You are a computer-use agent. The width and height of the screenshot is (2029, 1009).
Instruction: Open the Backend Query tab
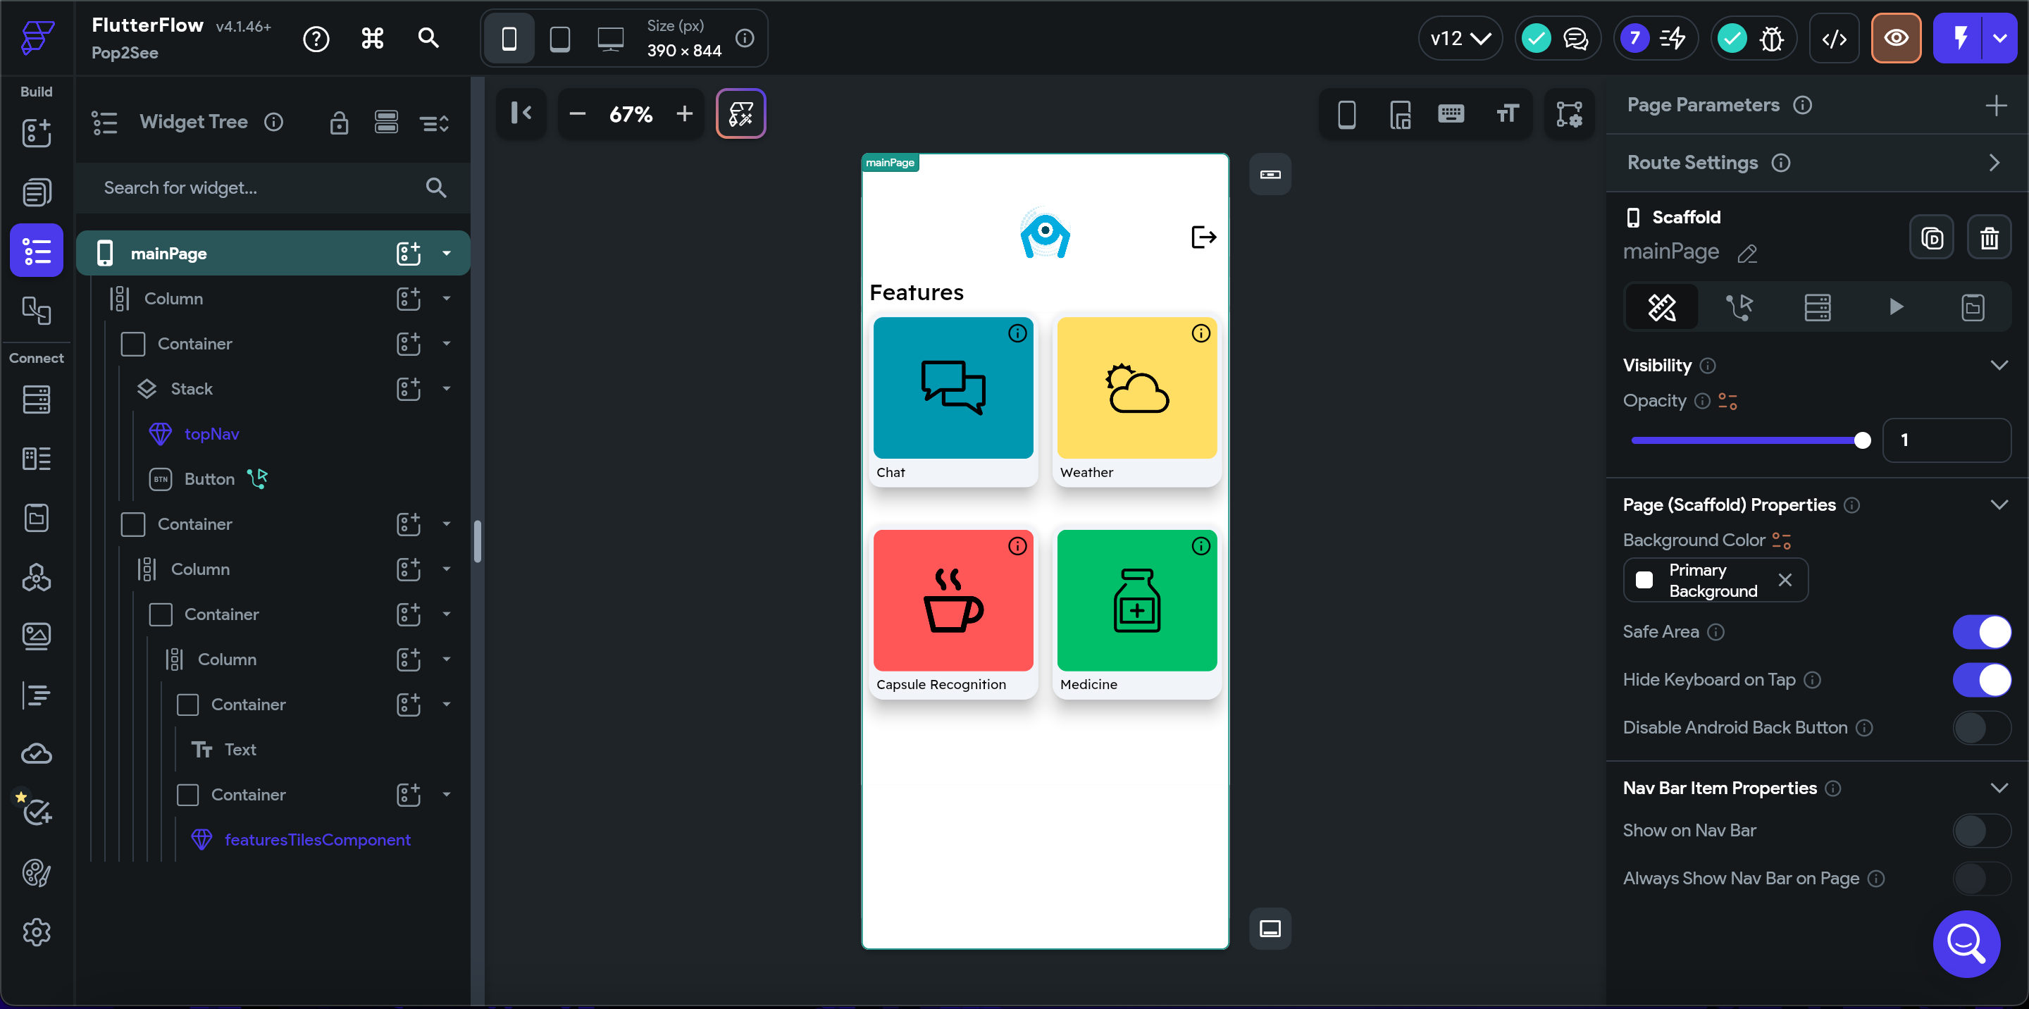1817,307
